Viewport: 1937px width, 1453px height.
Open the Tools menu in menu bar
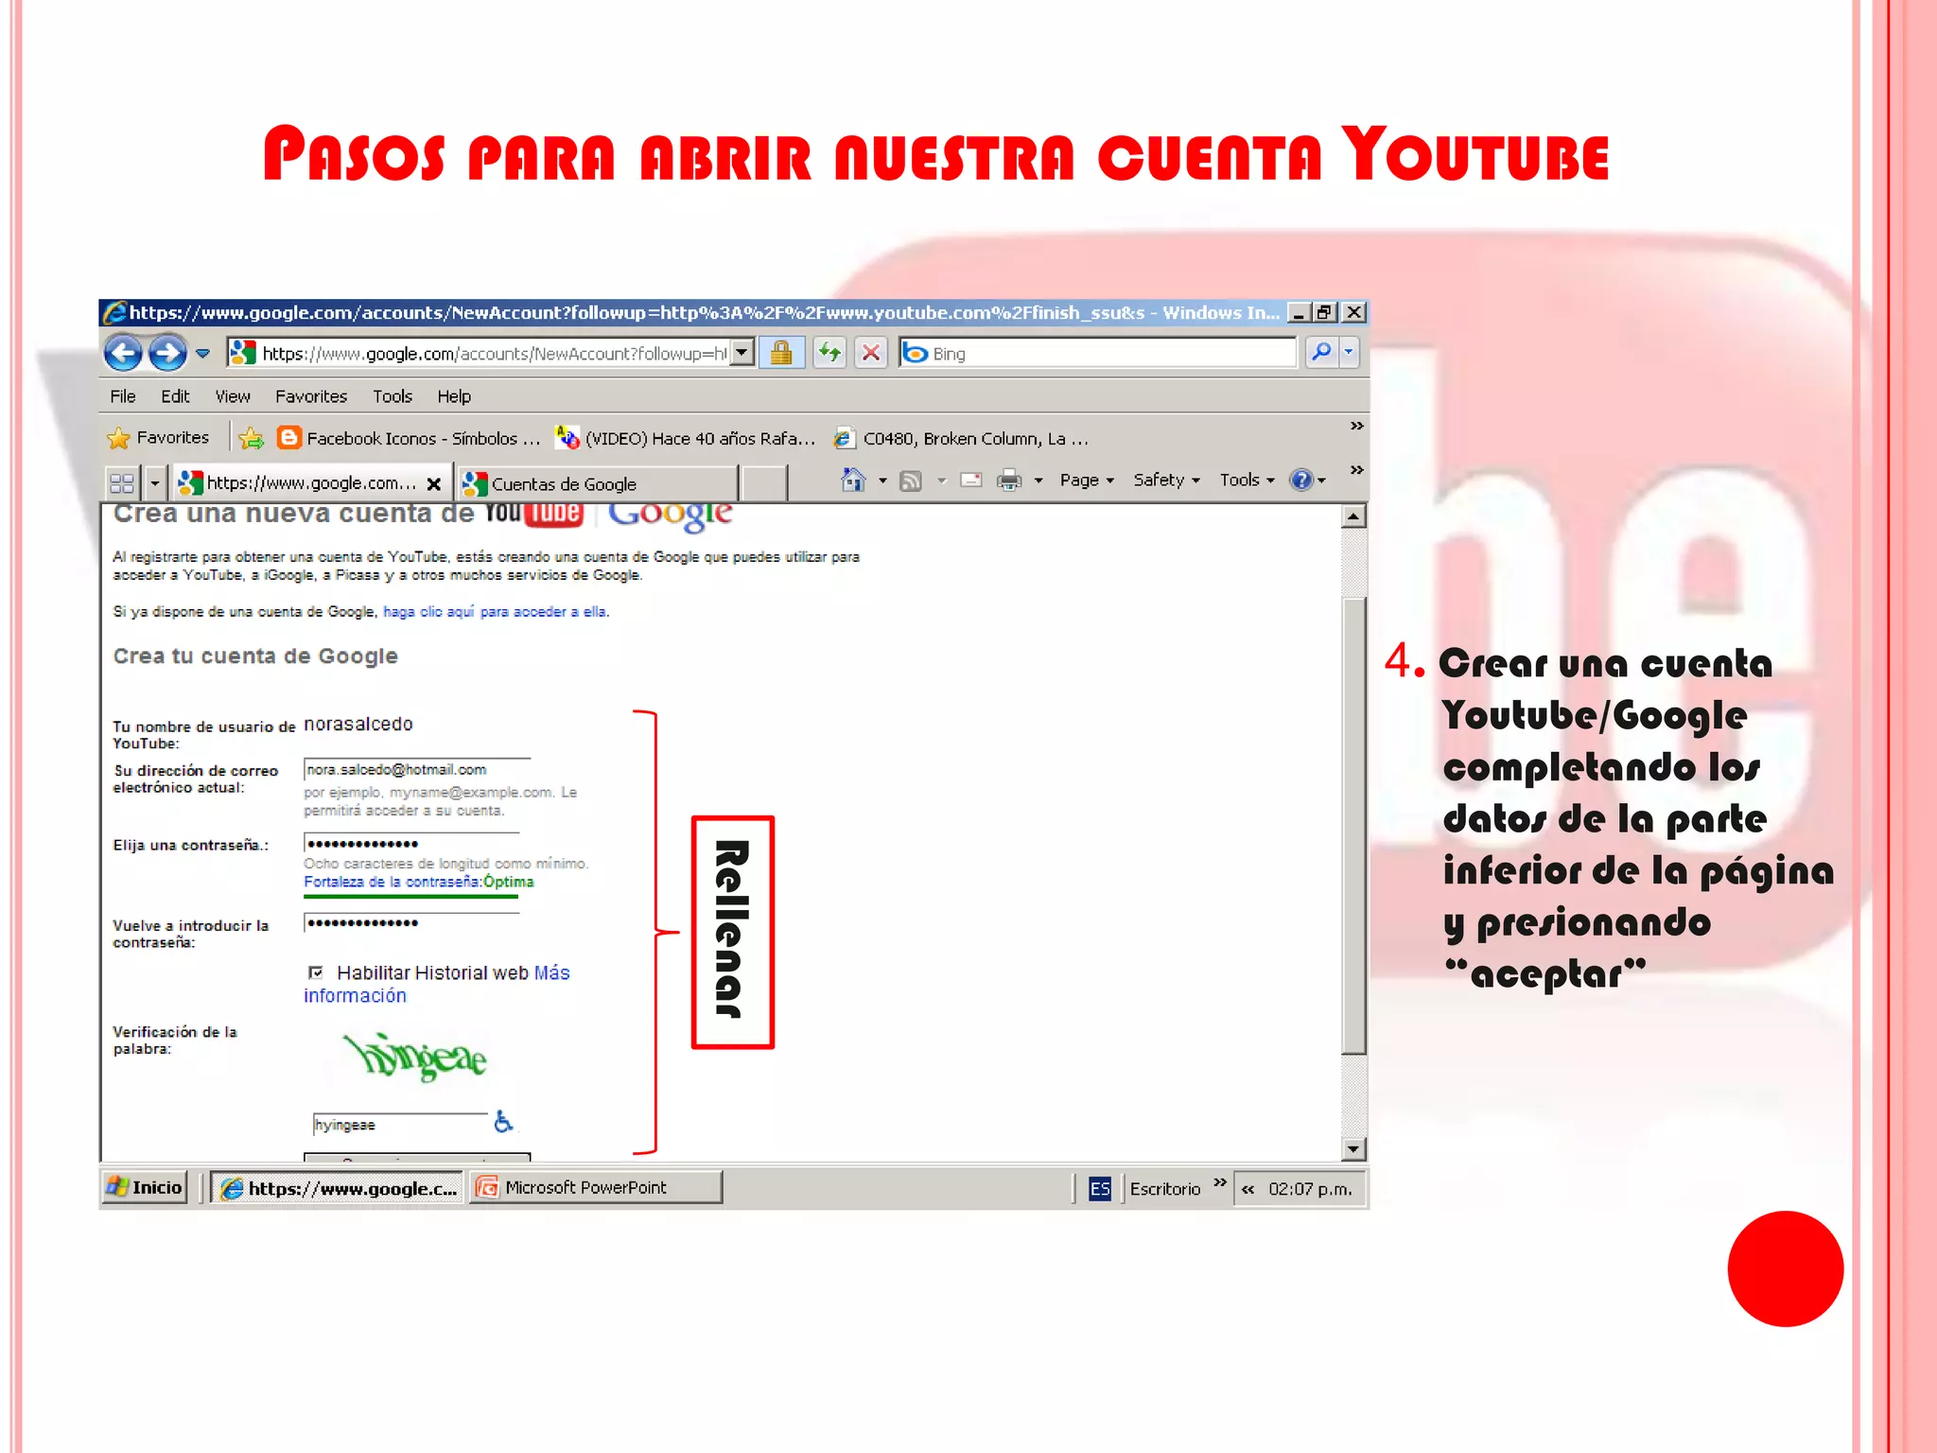(x=393, y=396)
